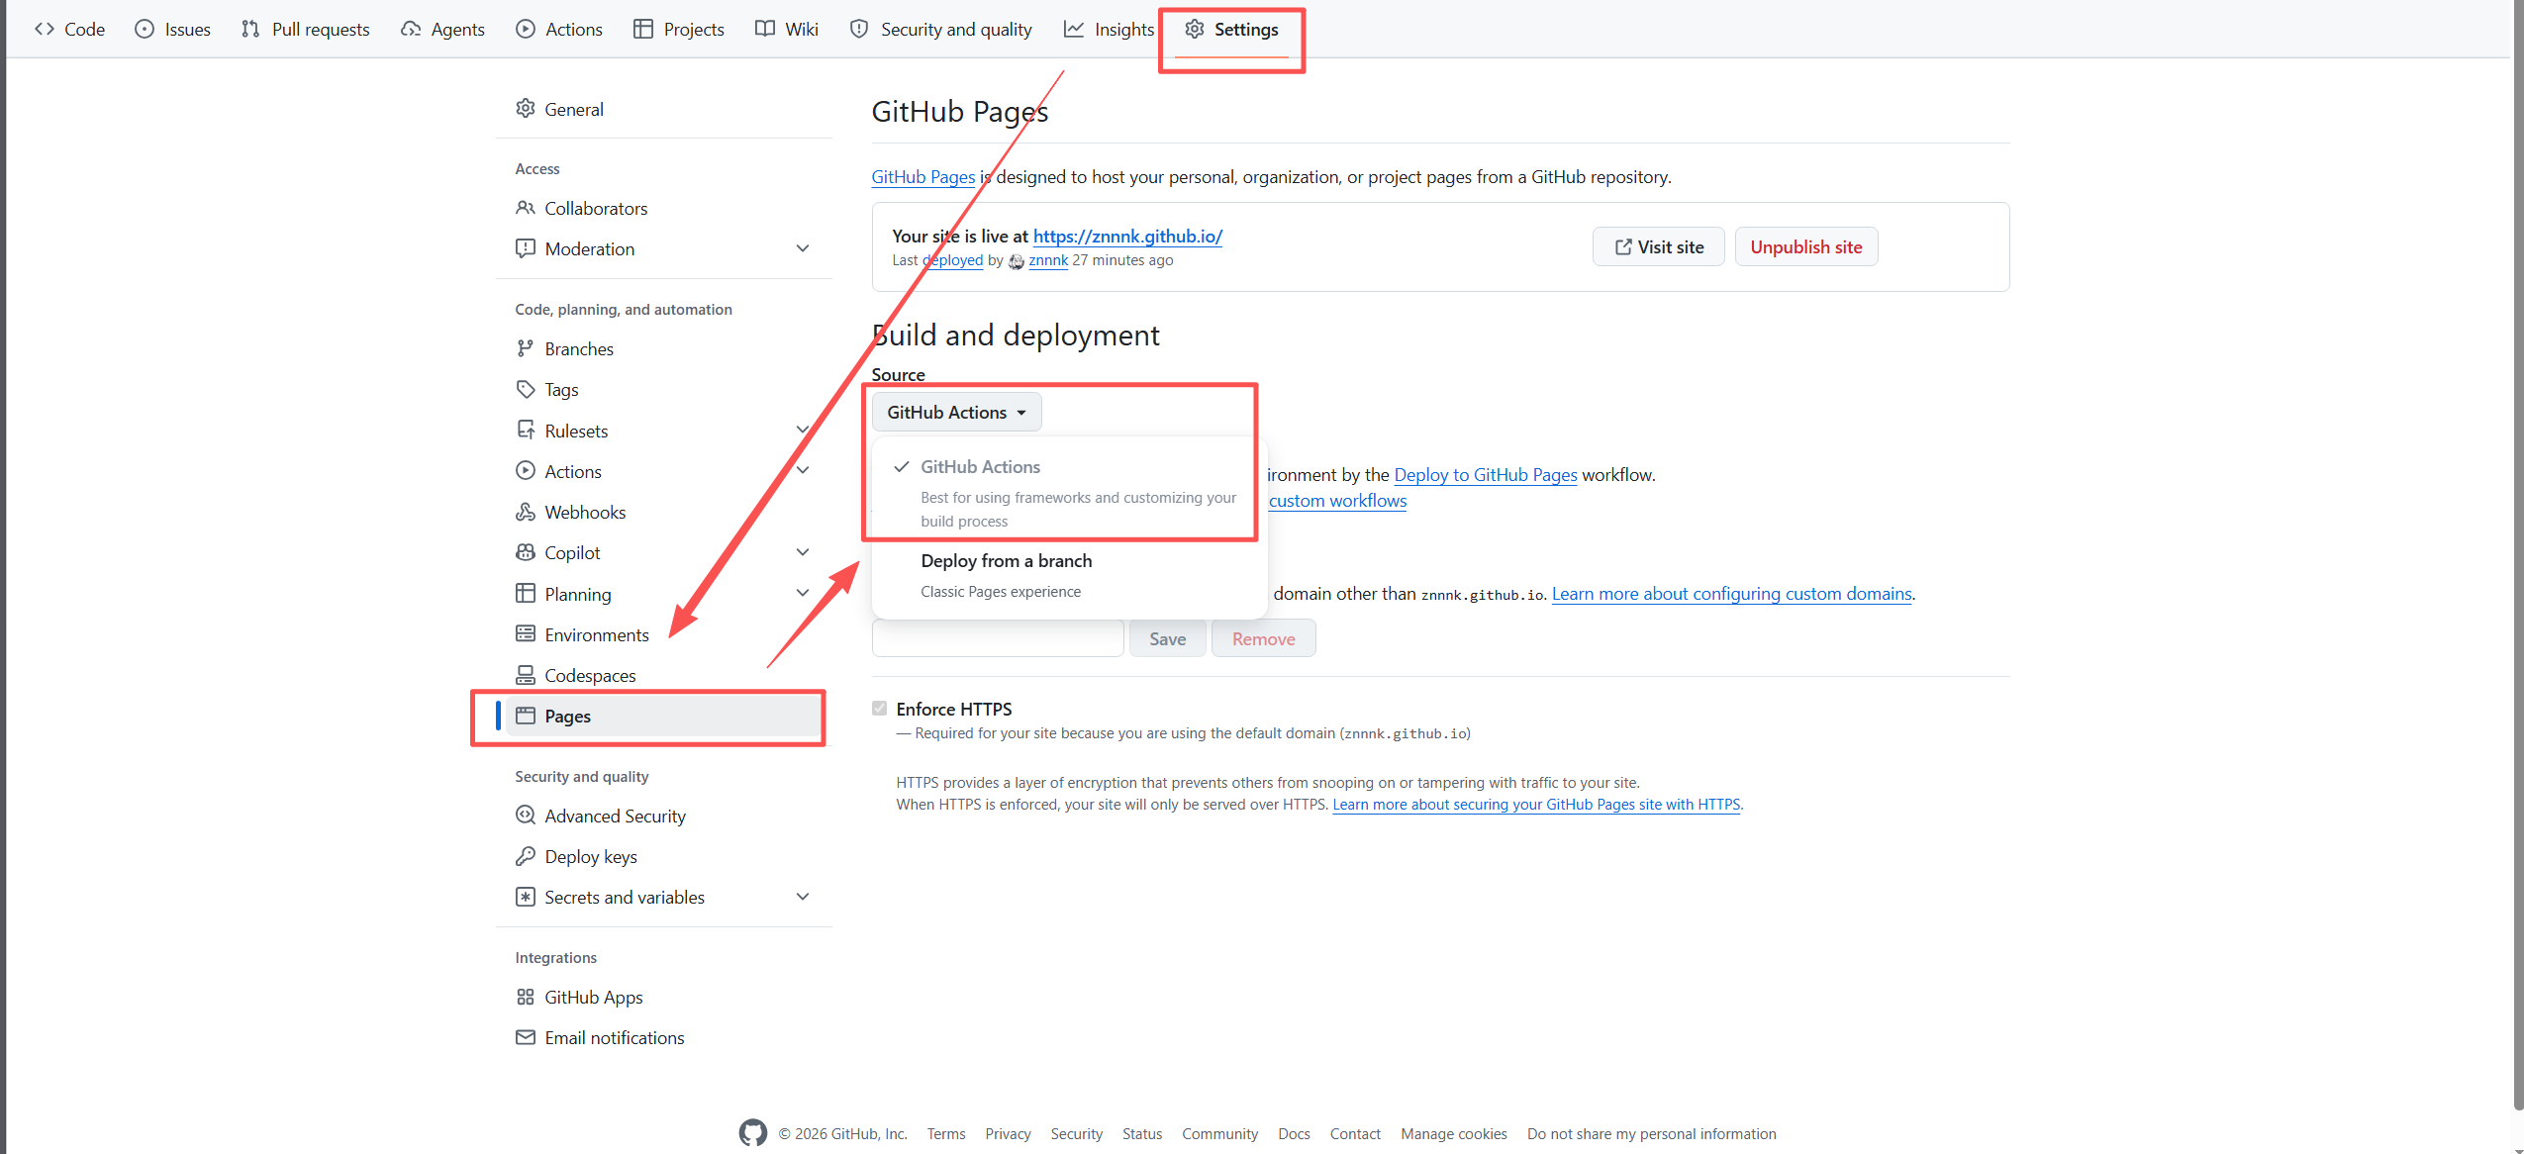This screenshot has height=1154, width=2524.
Task: Select Deploy from a branch option
Action: tap(1069, 575)
